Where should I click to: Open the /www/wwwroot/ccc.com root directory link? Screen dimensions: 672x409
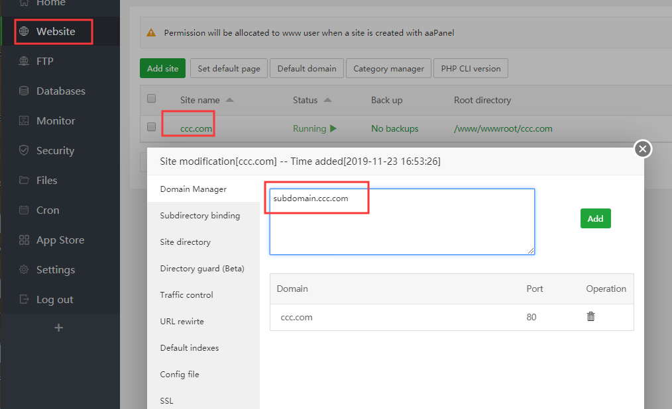tap(503, 128)
